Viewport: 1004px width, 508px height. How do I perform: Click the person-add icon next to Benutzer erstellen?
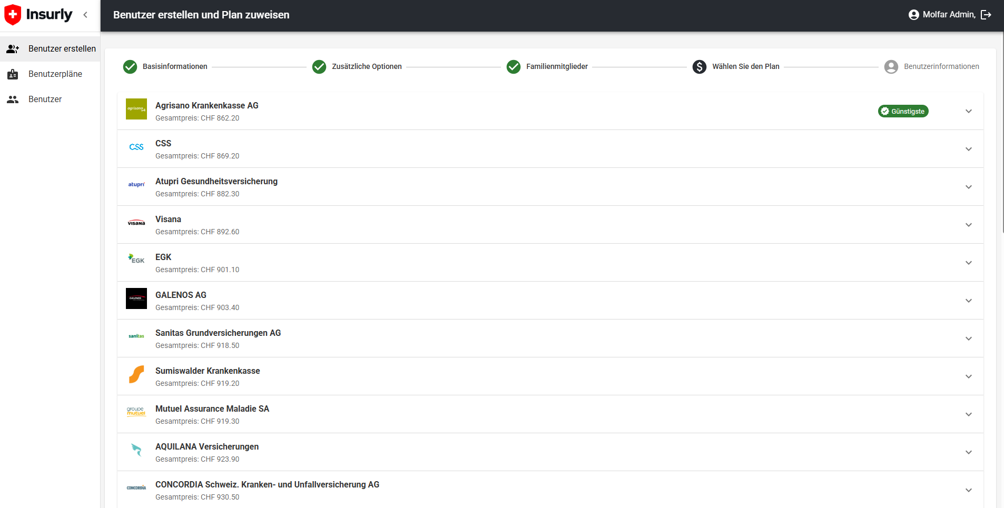tap(12, 48)
